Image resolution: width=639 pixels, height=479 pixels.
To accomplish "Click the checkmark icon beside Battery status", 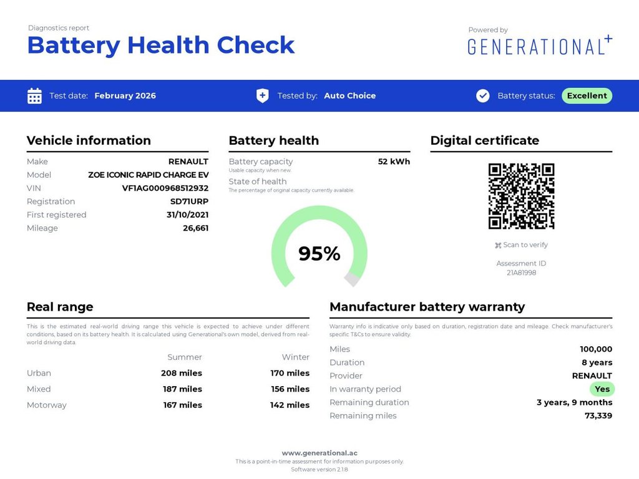I will [482, 96].
